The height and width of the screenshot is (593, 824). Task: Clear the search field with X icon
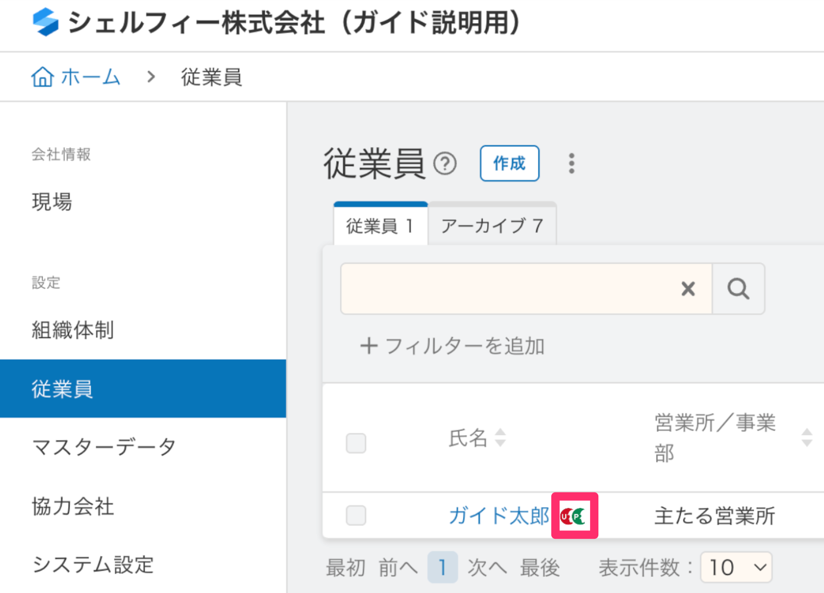pyautogui.click(x=688, y=289)
